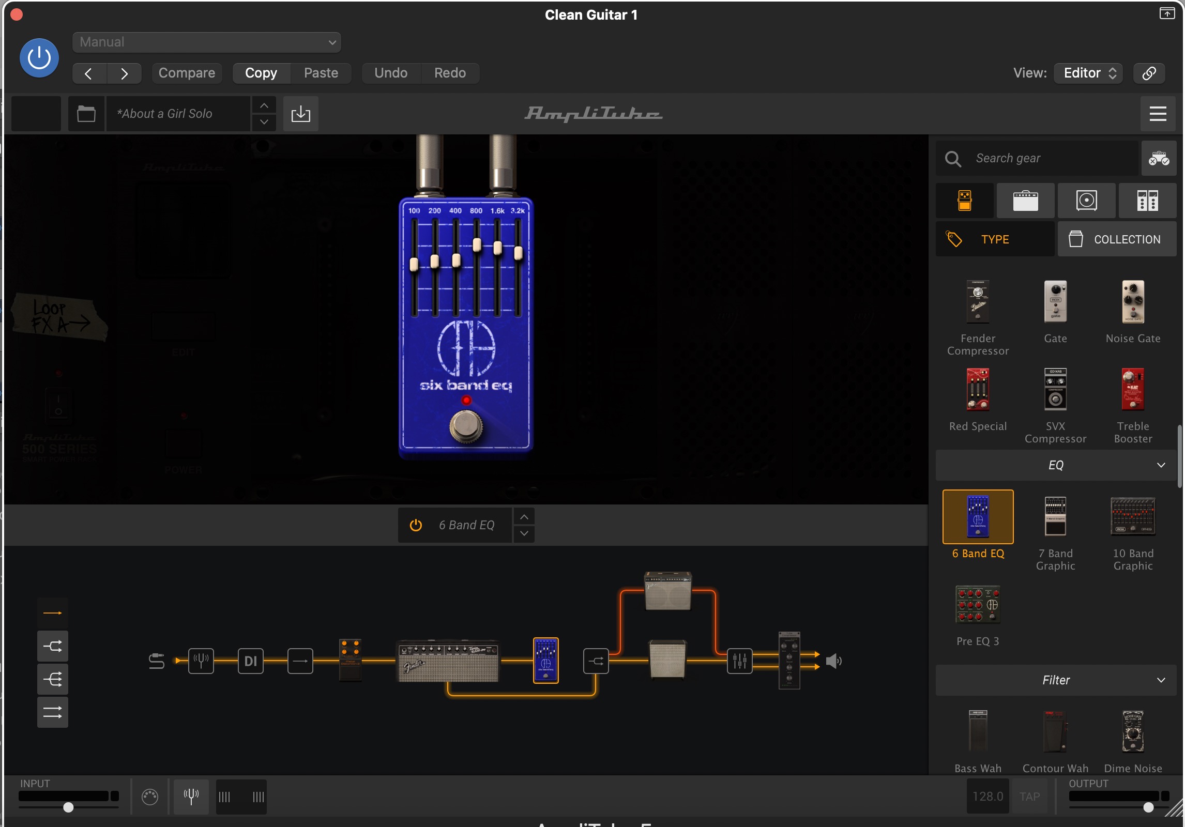Select the parallel chains routing option
1185x827 pixels.
point(53,712)
